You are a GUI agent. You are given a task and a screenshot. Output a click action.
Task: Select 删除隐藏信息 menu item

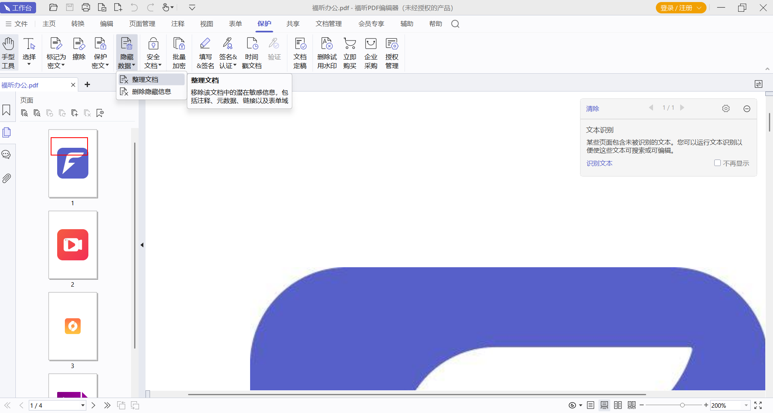click(151, 92)
